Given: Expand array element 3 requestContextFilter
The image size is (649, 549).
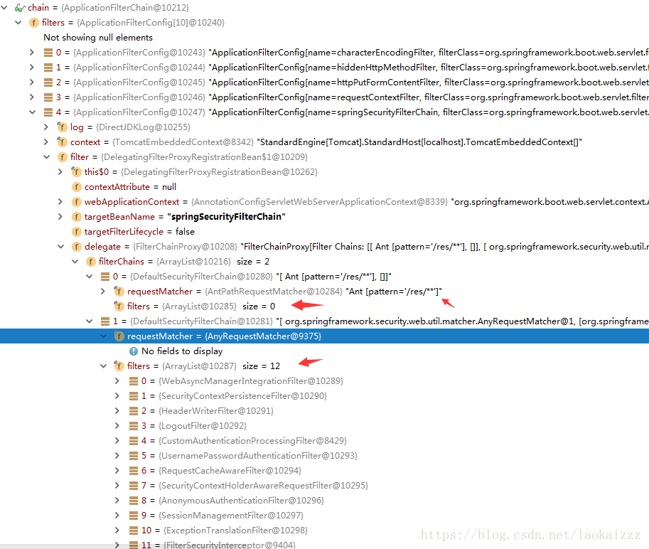Looking at the screenshot, I should tap(32, 97).
